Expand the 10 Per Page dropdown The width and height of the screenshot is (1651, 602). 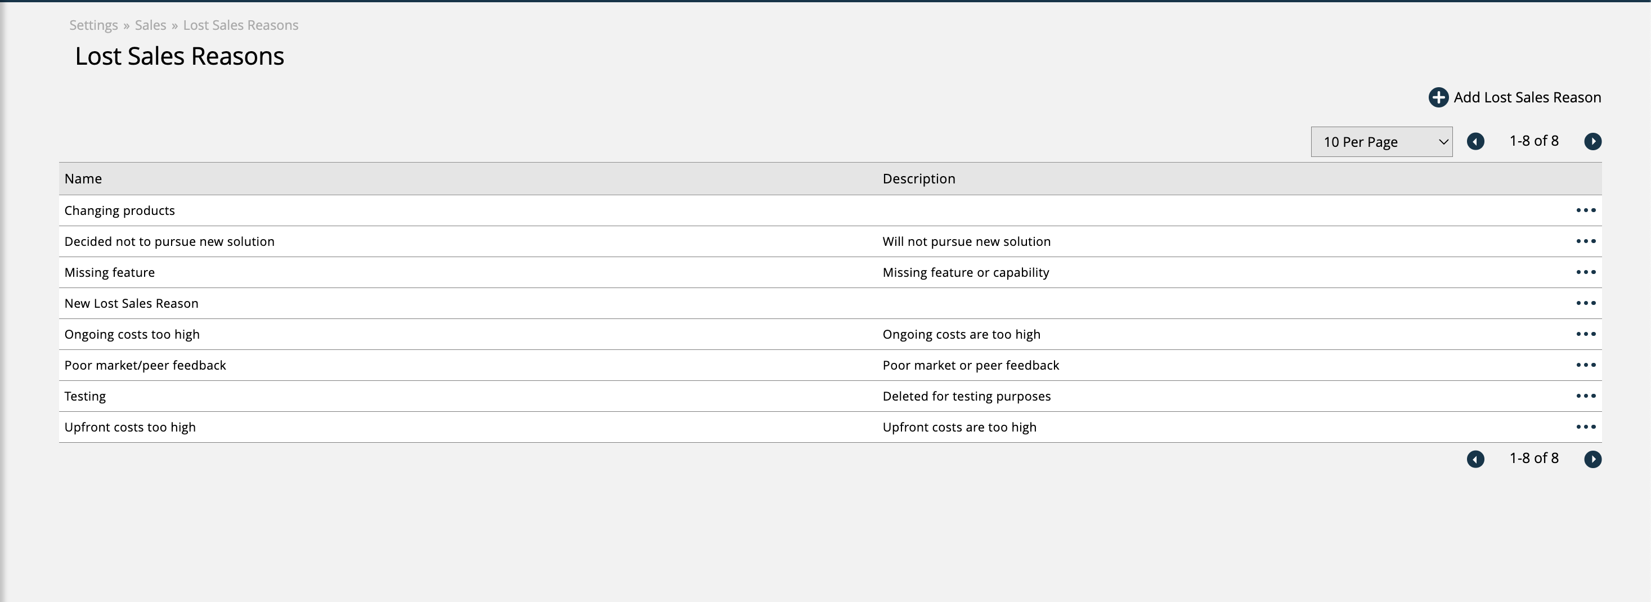click(x=1380, y=142)
